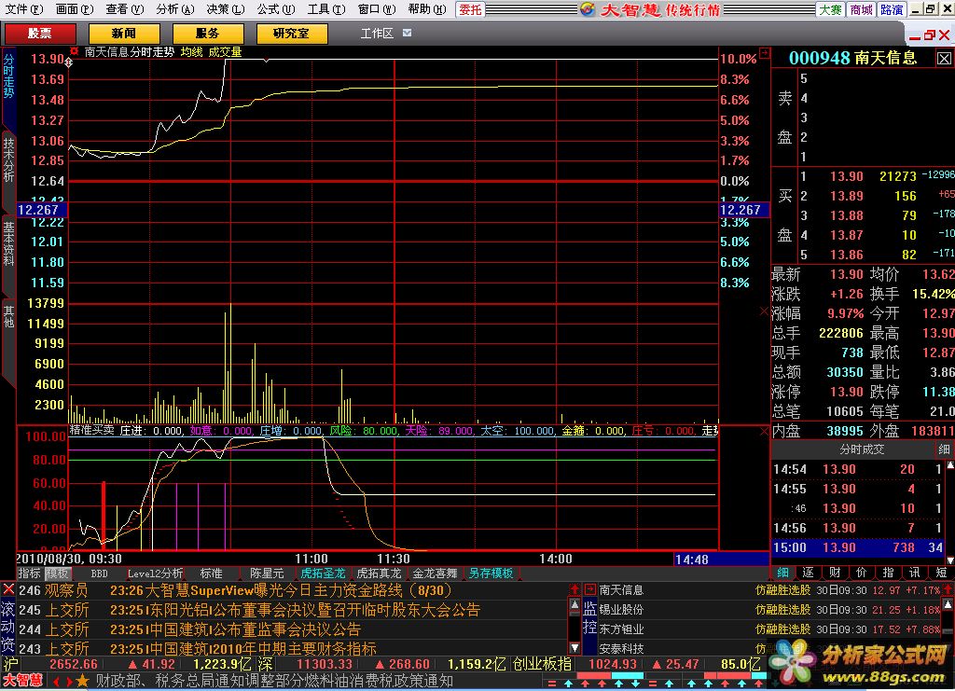Select the 逐 tab under trade list

[809, 573]
